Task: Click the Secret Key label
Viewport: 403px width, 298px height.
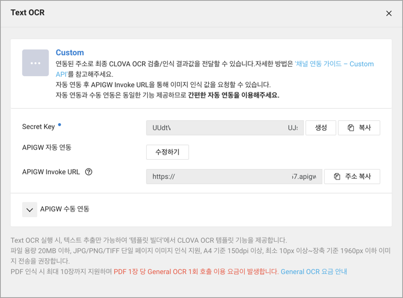Action: pyautogui.click(x=38, y=127)
